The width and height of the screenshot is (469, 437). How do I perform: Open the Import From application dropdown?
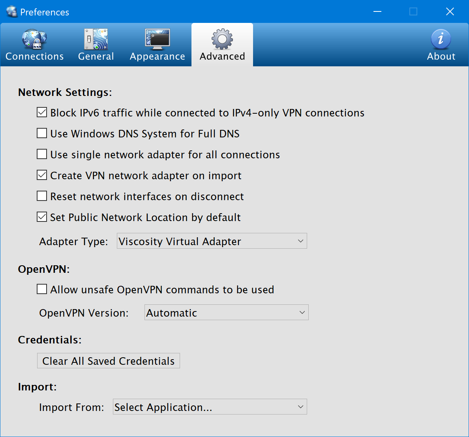(x=210, y=407)
